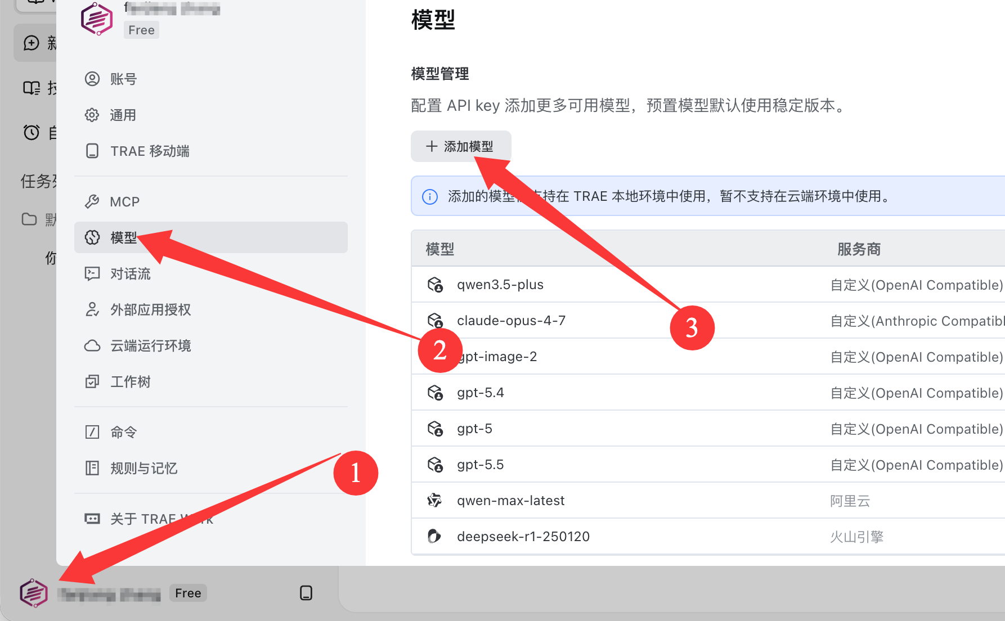Open the 命令 settings page

coord(211,432)
